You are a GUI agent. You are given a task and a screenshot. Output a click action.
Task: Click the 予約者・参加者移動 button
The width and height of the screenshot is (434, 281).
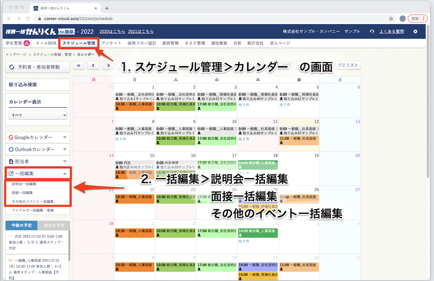click(x=38, y=67)
